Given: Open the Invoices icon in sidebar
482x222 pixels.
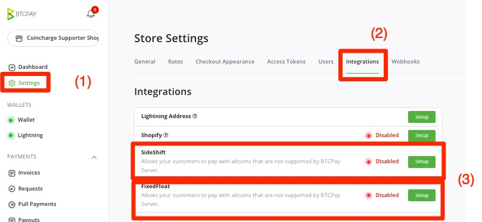Looking at the screenshot, I should (x=12, y=173).
